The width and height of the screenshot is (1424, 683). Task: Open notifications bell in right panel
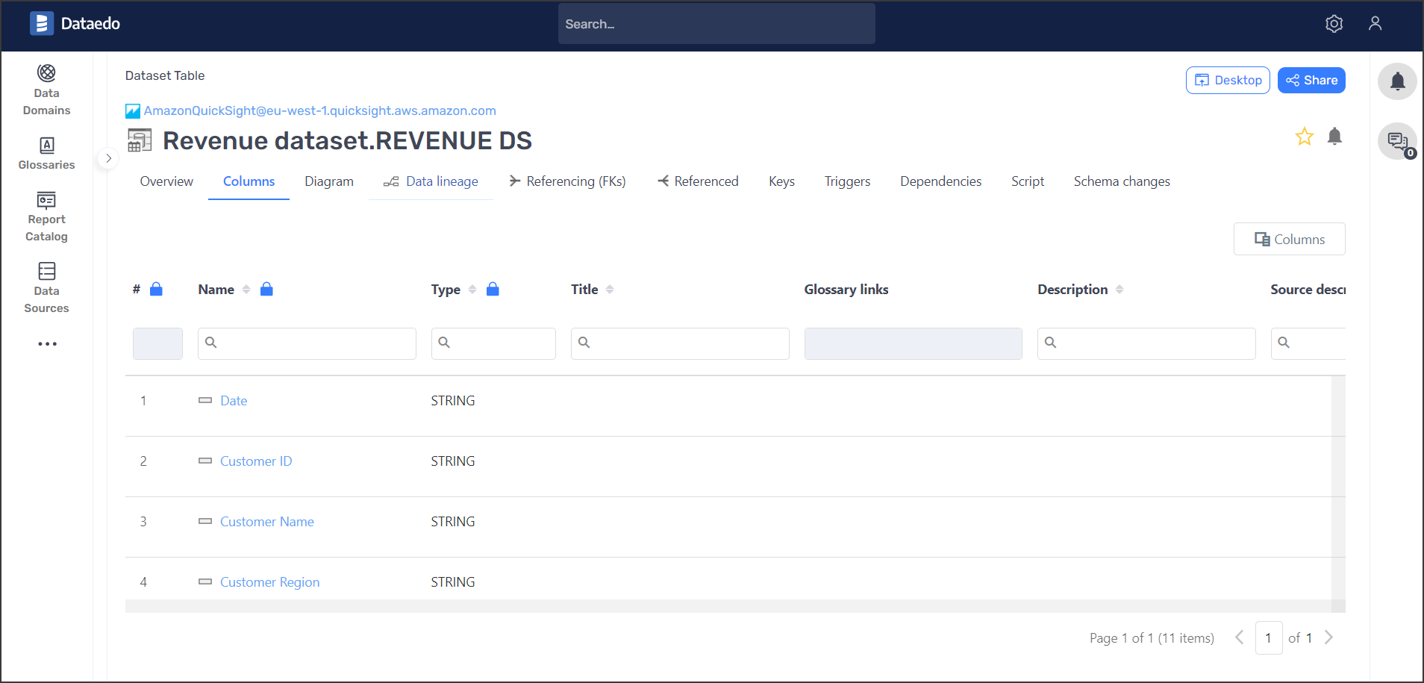coord(1397,81)
